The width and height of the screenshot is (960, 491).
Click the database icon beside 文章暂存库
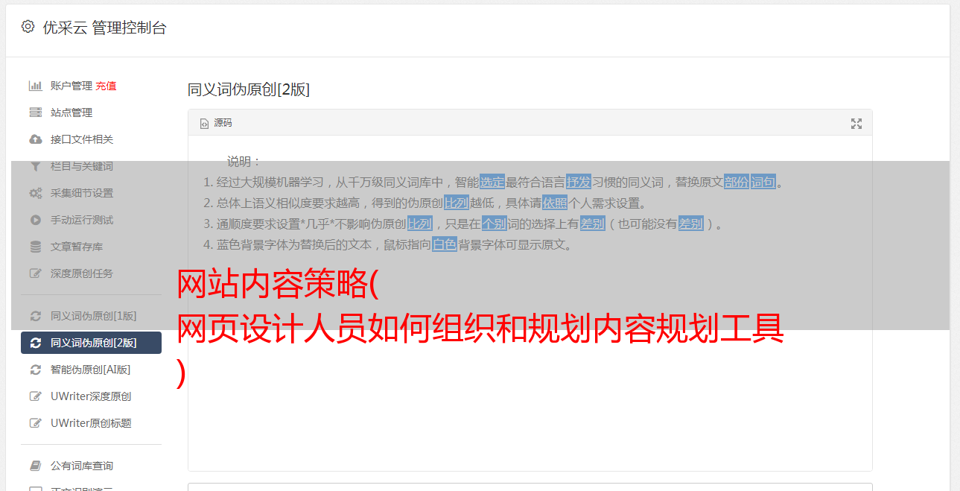click(x=35, y=247)
